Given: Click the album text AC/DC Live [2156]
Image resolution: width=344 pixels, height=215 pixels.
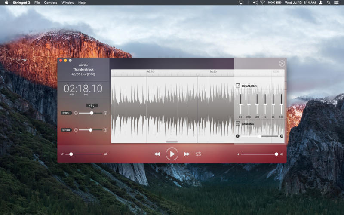Looking at the screenshot, I should click(83, 74).
